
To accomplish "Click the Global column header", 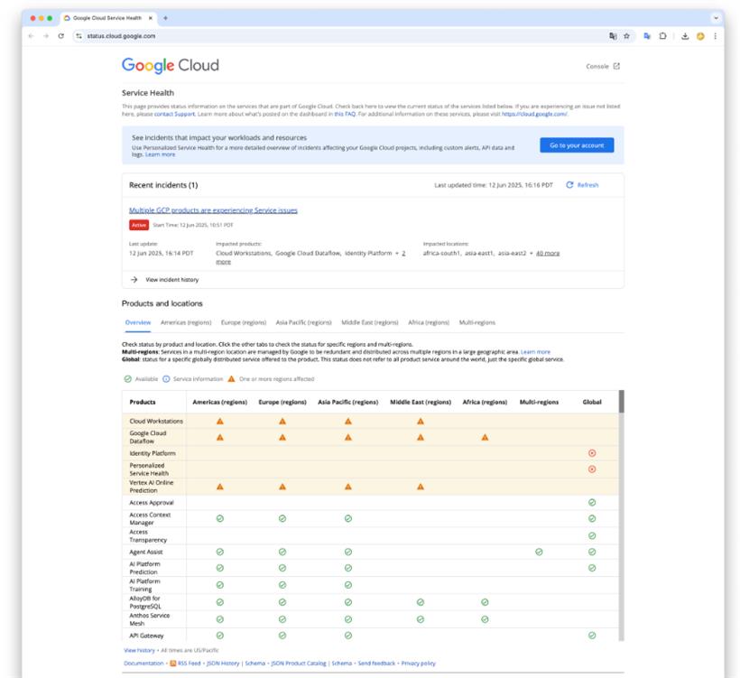I will coord(592,403).
